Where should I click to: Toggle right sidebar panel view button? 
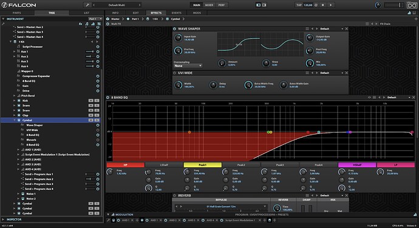[264, 5]
